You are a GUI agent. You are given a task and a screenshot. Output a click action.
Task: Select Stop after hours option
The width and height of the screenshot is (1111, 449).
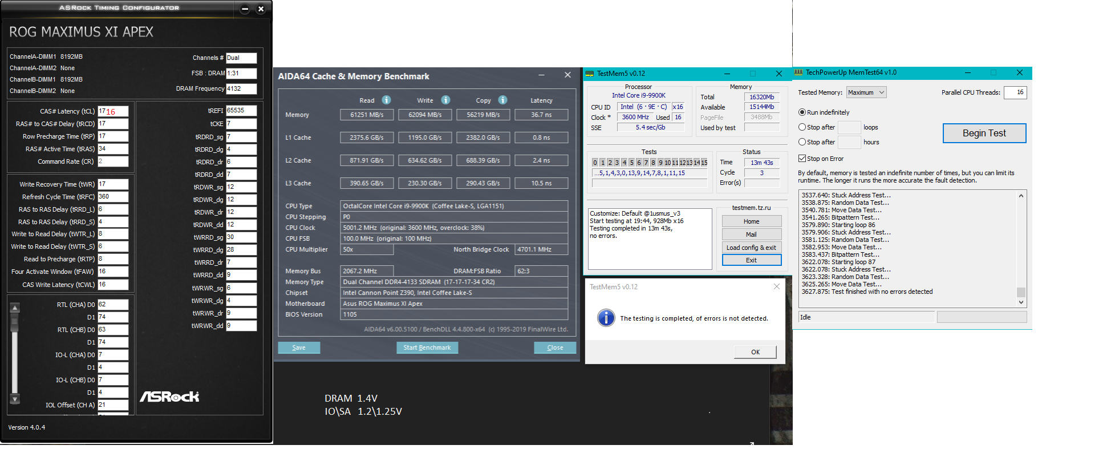tap(802, 142)
